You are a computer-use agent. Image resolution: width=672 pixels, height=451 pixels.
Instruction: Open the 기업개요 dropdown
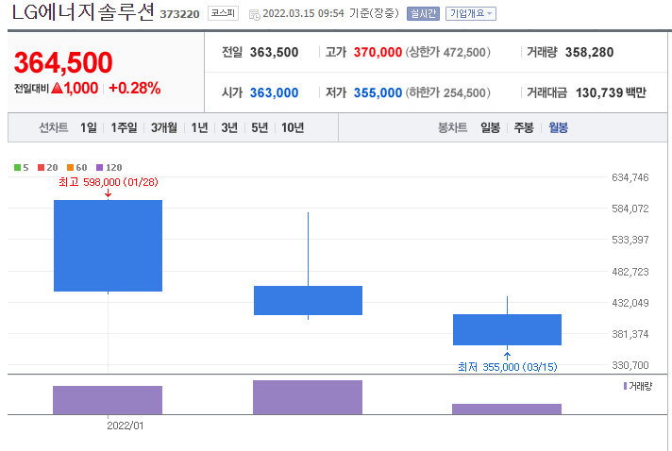(x=471, y=14)
